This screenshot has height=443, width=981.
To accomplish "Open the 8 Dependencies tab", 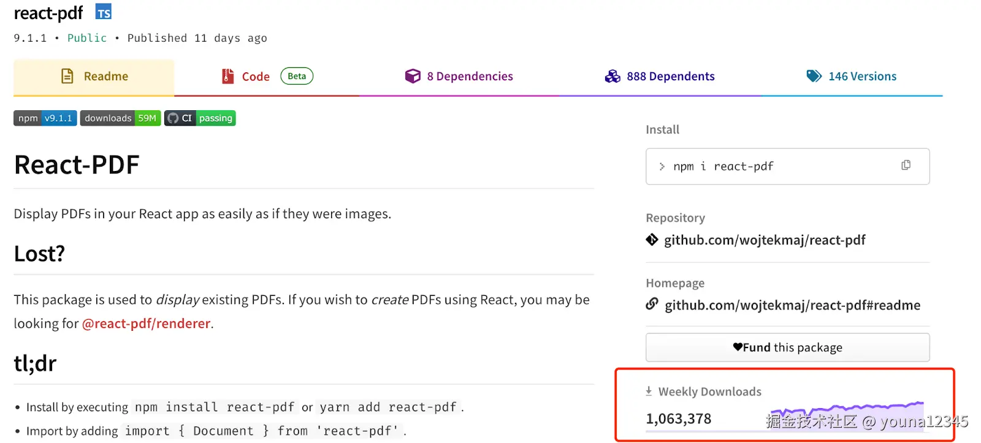I will tap(459, 77).
